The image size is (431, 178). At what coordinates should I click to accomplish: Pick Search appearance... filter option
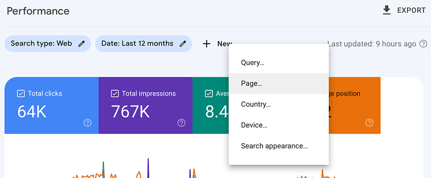coord(278,146)
